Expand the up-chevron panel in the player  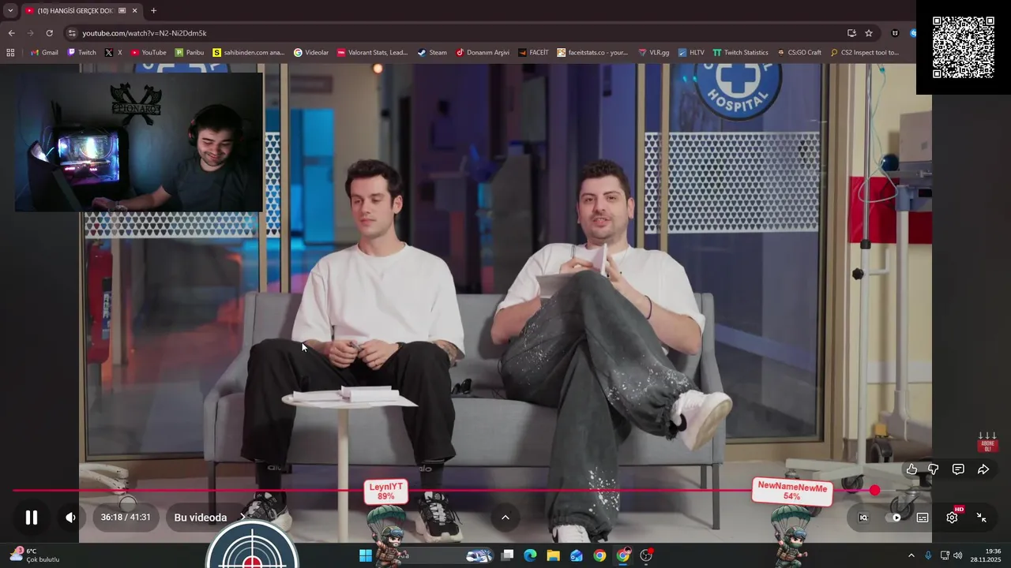tap(505, 518)
